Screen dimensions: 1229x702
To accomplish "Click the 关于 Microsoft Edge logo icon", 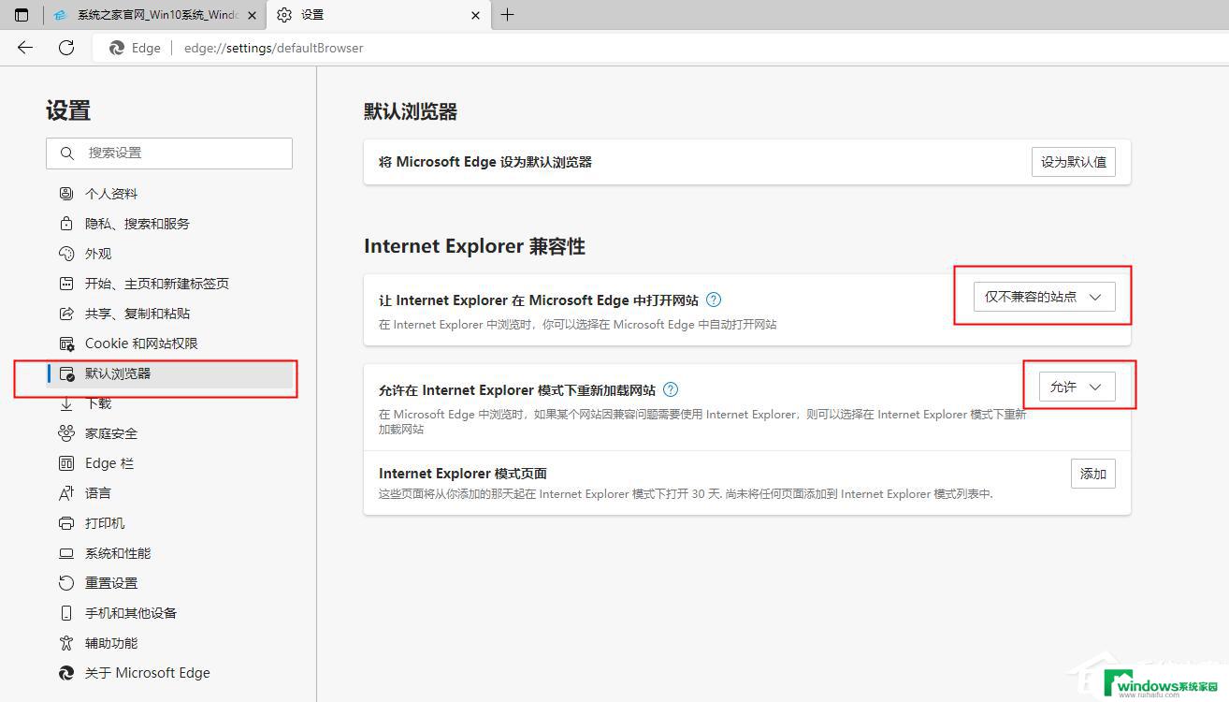I will pos(66,673).
